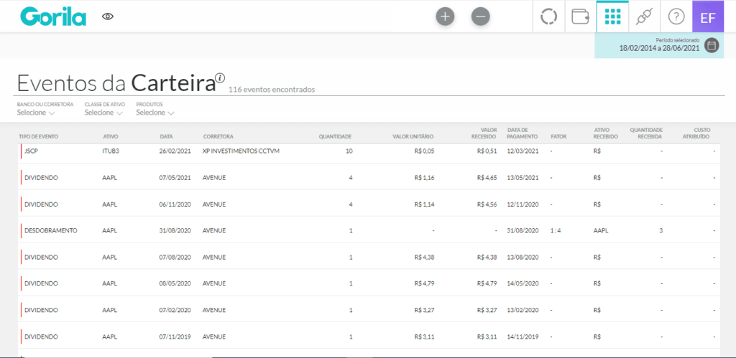
Task: Open the plug connections icon
Action: 644,17
